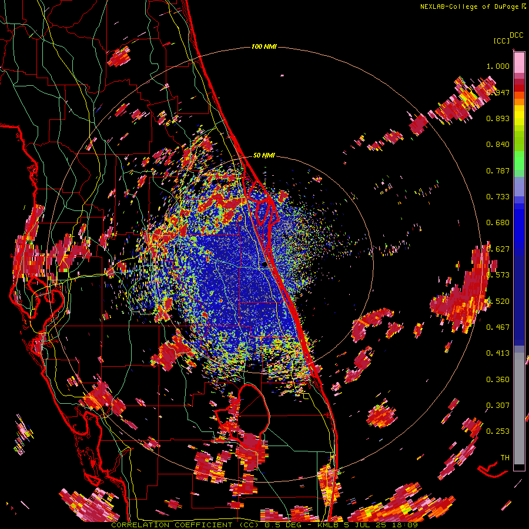Select the 0.573 scale value
The height and width of the screenshot is (529, 529).
498,275
